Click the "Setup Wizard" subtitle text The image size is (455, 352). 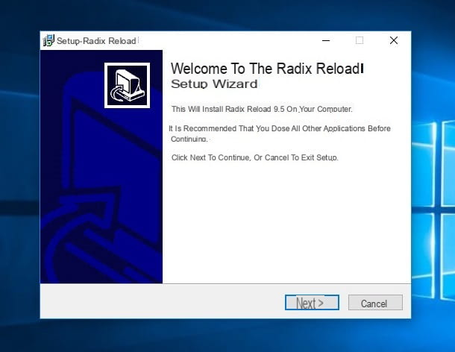[214, 84]
